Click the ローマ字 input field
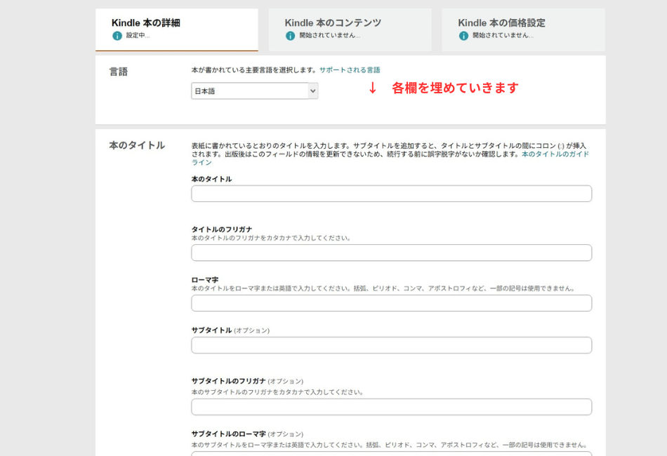667x456 pixels. click(390, 303)
